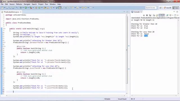Open dropdown arrow next to New icon

4,8
